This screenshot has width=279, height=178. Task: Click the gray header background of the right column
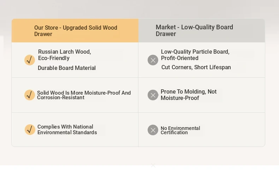202,31
